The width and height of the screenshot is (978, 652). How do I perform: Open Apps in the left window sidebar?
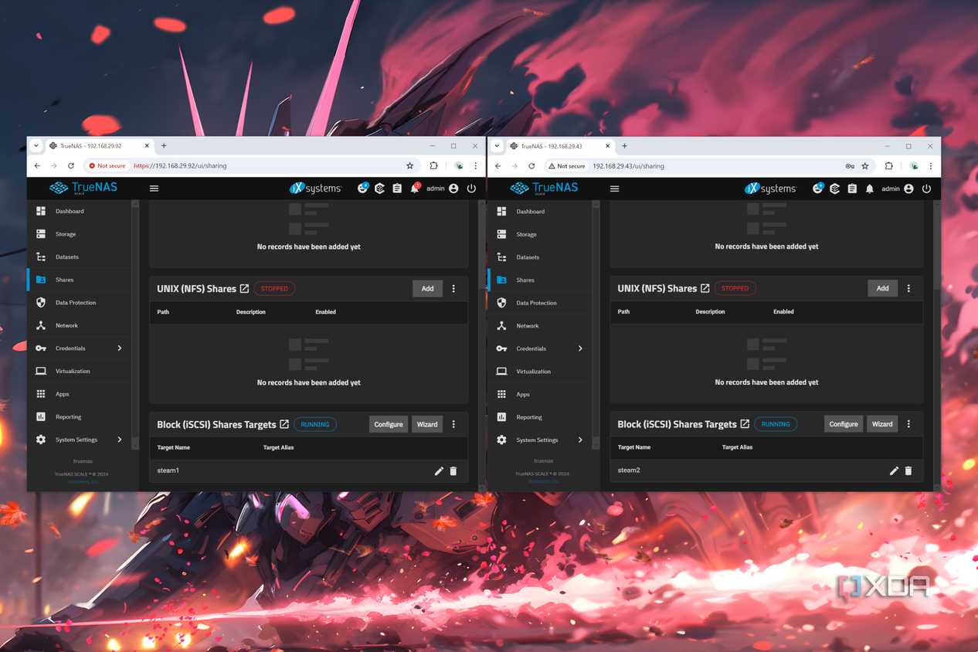tap(62, 394)
